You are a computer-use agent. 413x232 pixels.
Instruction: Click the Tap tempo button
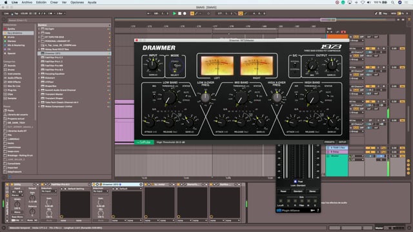tap(16, 14)
